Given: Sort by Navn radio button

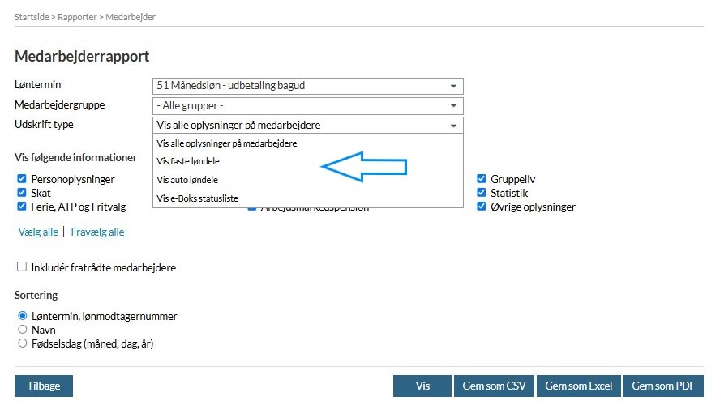Looking at the screenshot, I should pos(23,330).
